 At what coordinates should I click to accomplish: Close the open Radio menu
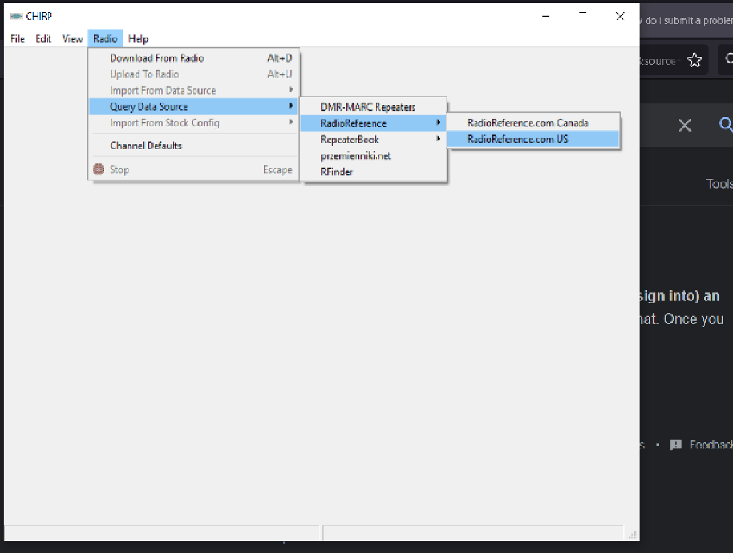point(105,39)
